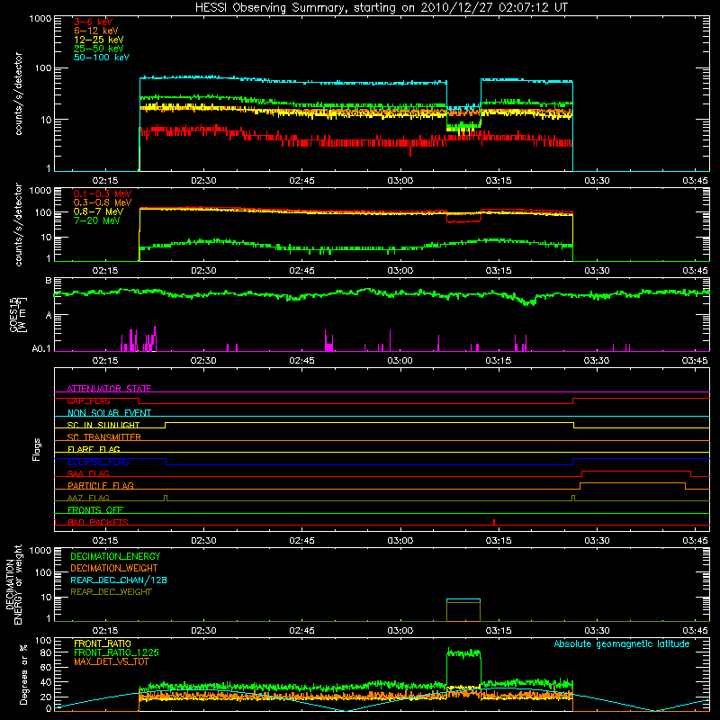720x720 pixels.
Task: Click the Degrees or % axis label
Action: point(23,674)
